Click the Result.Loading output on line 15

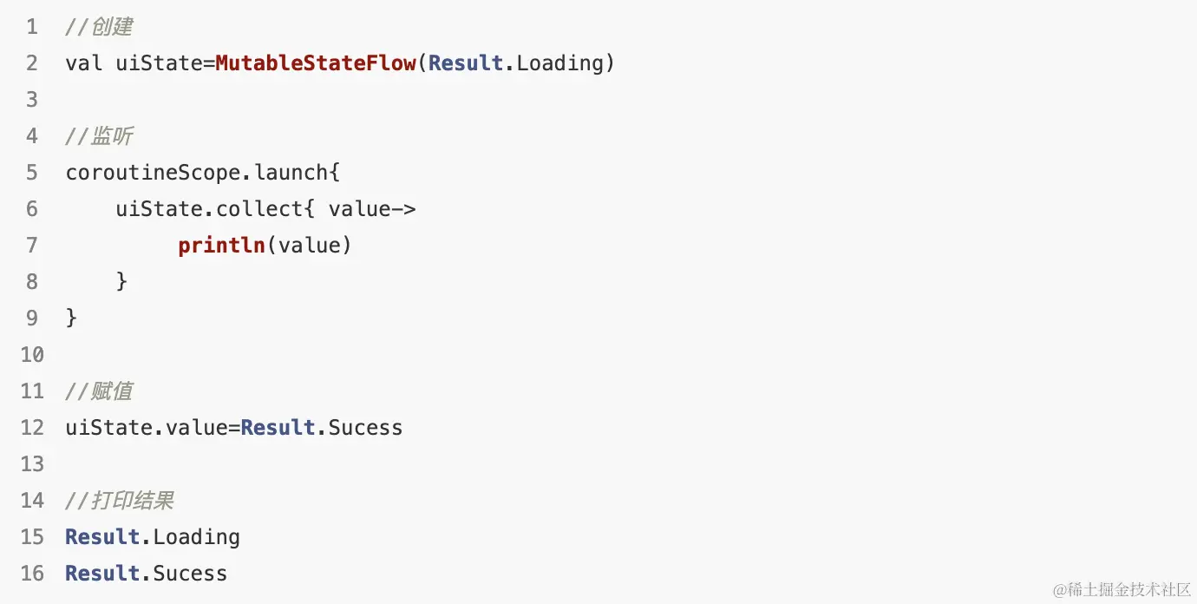pos(153,537)
